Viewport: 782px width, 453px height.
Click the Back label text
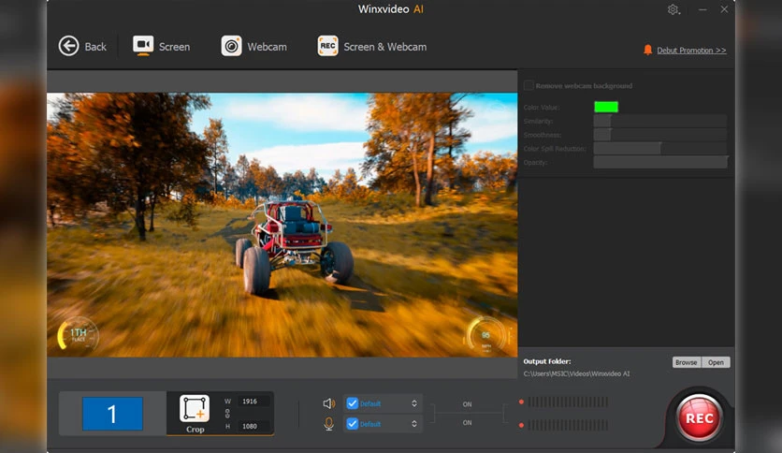95,47
